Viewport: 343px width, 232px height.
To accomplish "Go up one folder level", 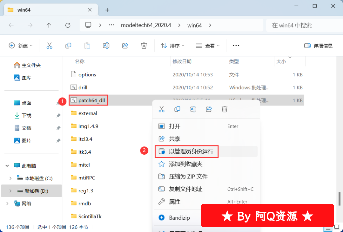I will (49, 25).
